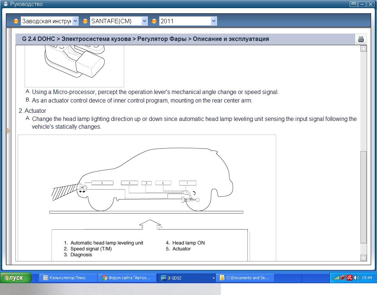Click the Руководство window title icon

coord(6,4)
